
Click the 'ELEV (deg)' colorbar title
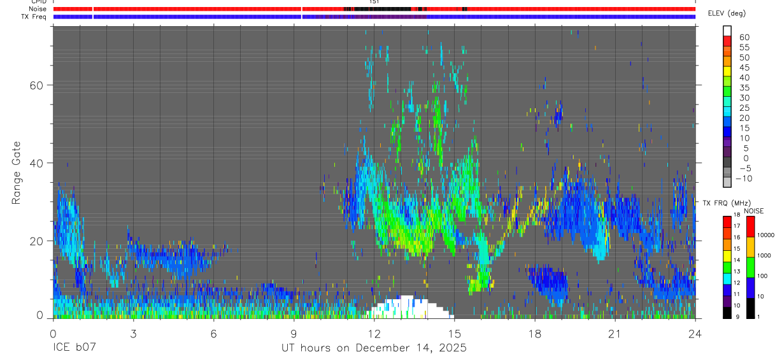point(727,13)
